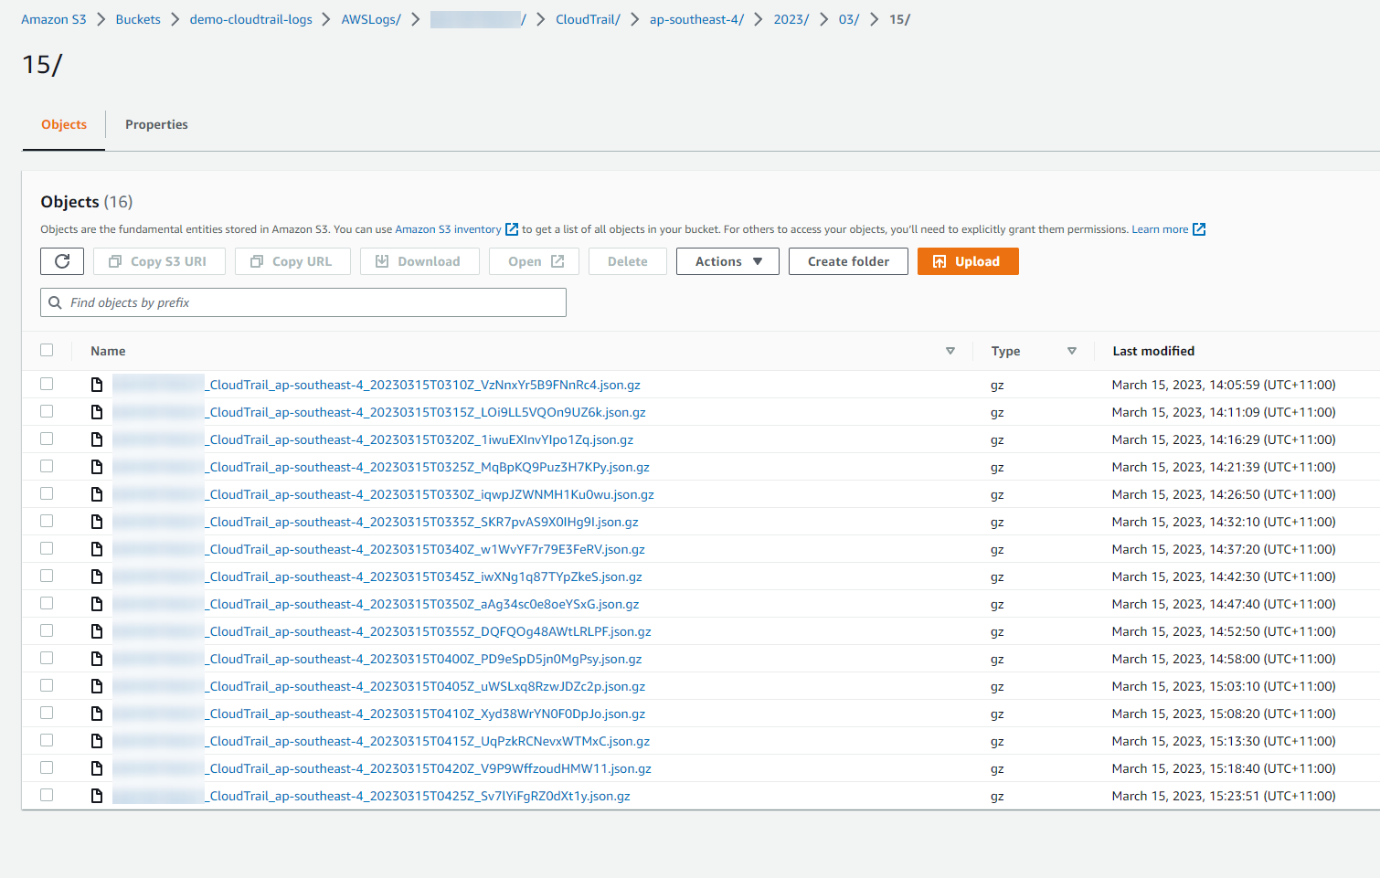
Task: Select the checkbox for the T0355Z log file
Action: (x=47, y=630)
